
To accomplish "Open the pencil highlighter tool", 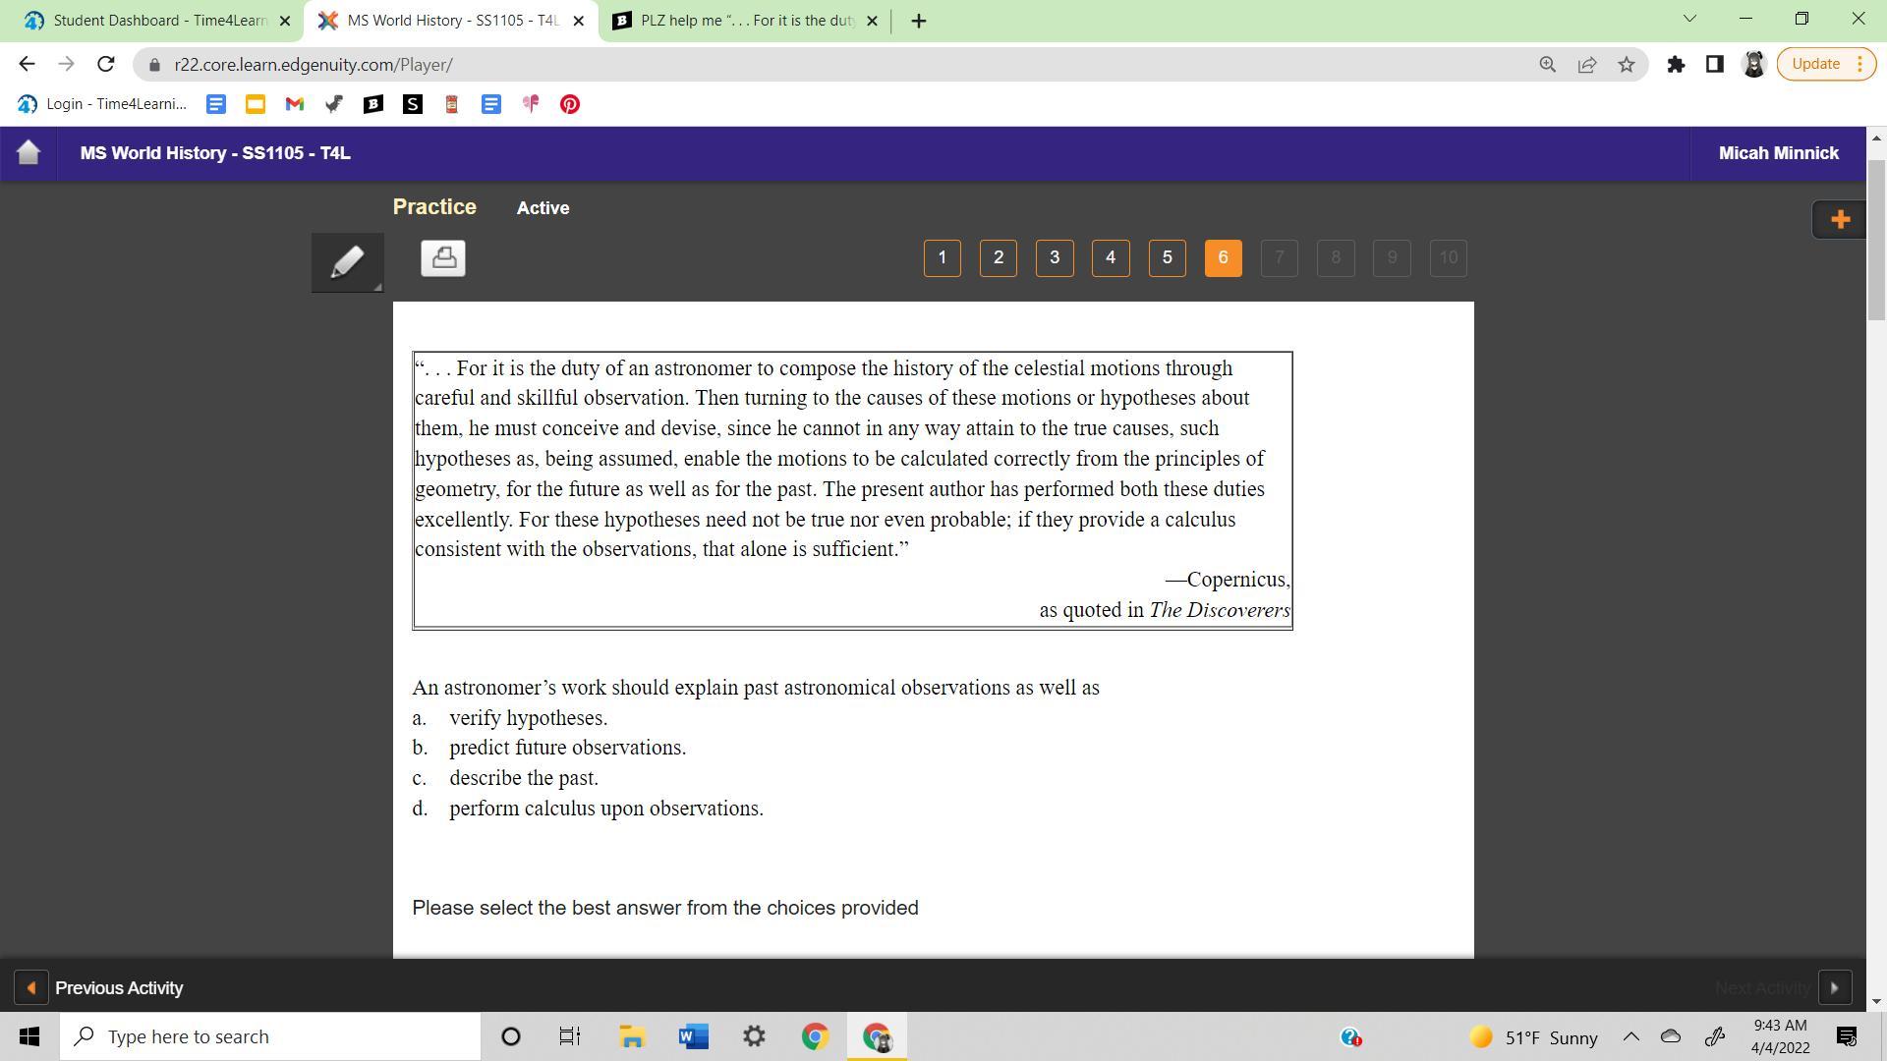I will (x=347, y=262).
